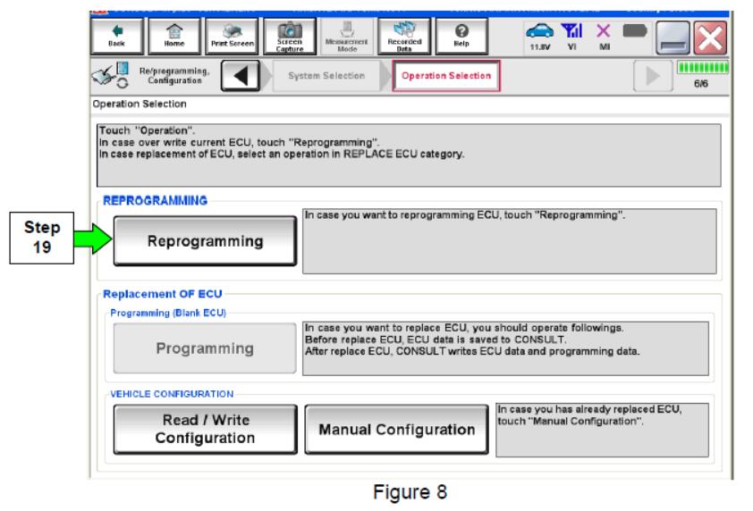Select the Operation Selection step tab

(446, 75)
